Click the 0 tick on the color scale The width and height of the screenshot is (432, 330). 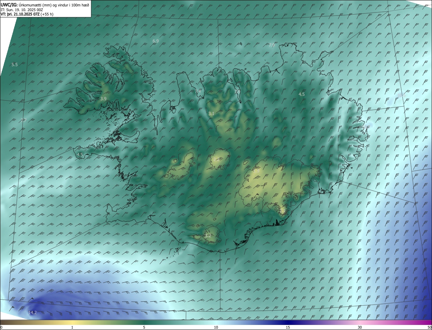(1, 327)
